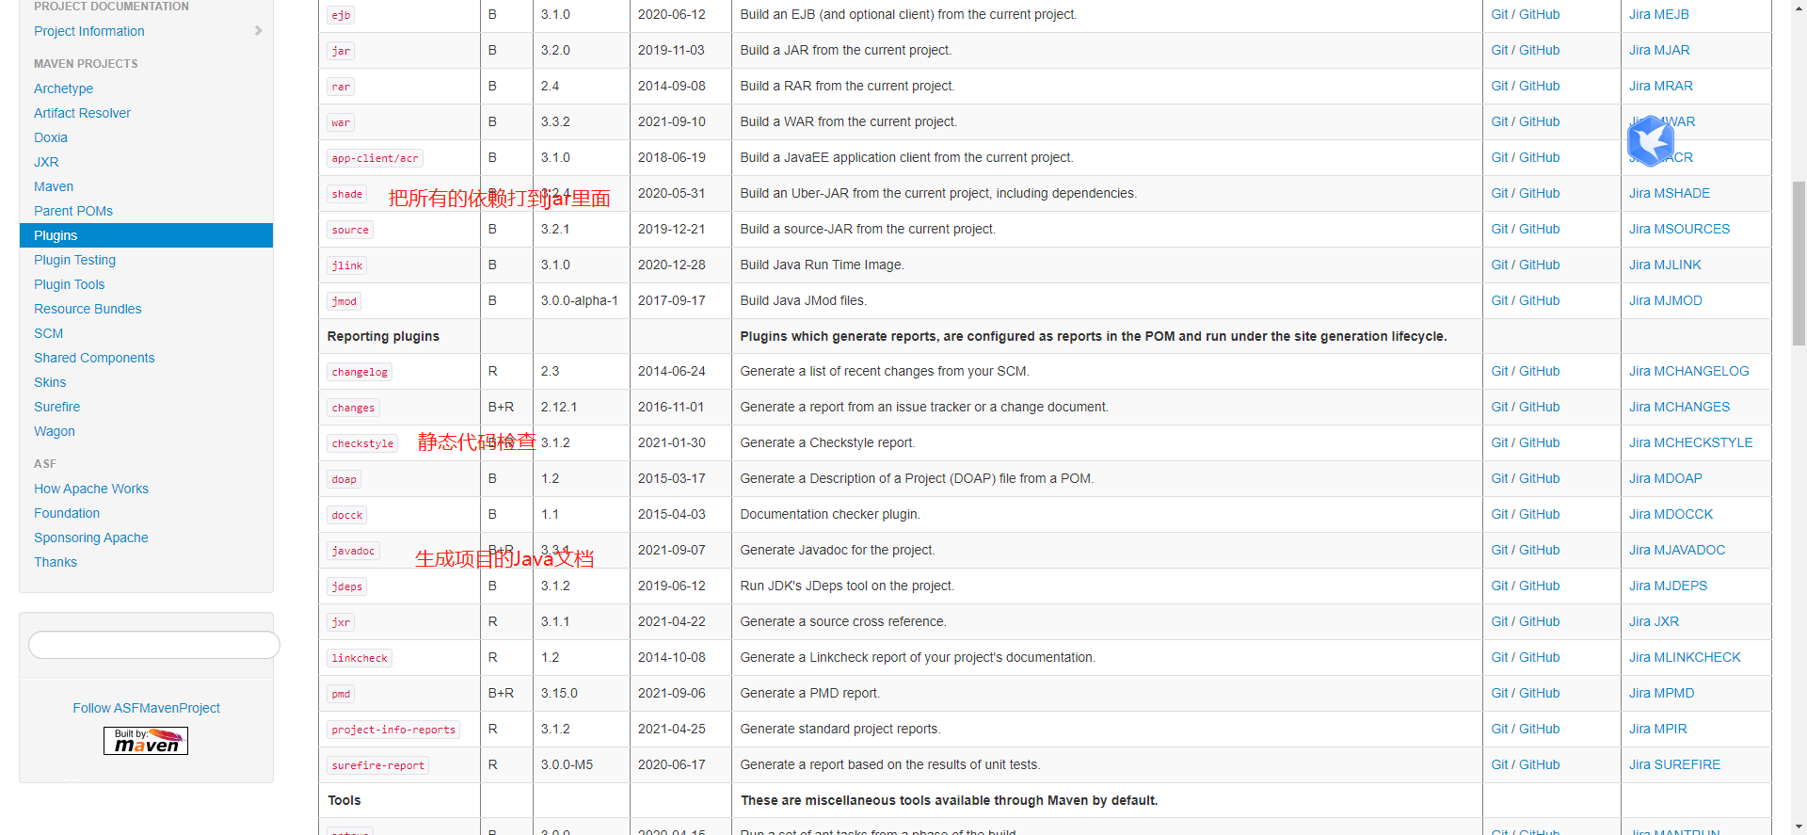Image resolution: width=1807 pixels, height=835 pixels.
Task: Expand Project Information chevron
Action: [258, 31]
